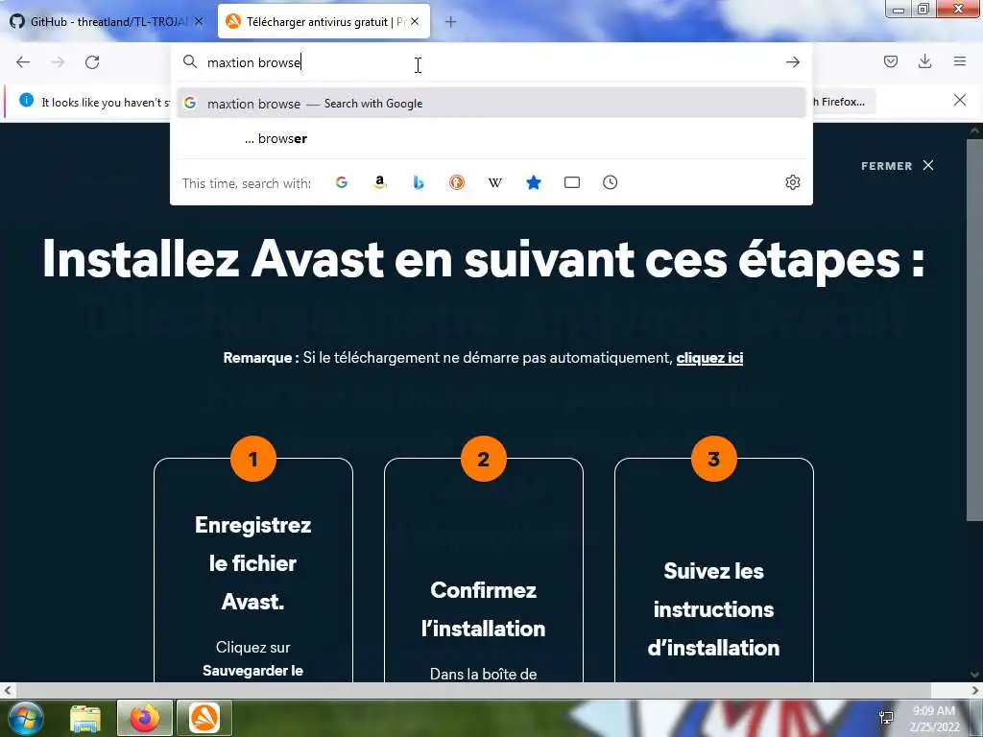Follow the 'cliquez ici' download link
The image size is (983, 737).
pyautogui.click(x=709, y=358)
